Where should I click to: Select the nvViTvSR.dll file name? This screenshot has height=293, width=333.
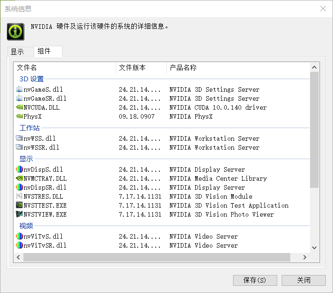click(45, 245)
